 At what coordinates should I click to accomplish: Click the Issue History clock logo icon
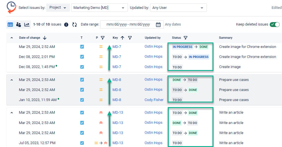click(11, 7)
